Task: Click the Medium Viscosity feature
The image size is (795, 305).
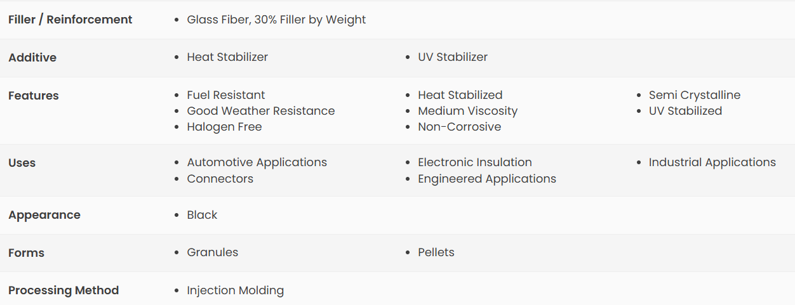Action: tap(468, 111)
